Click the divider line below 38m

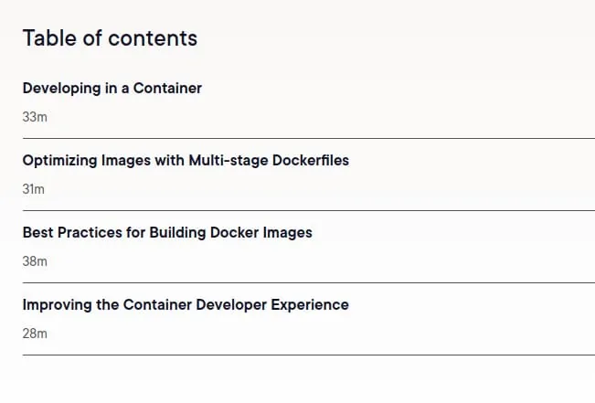pyautogui.click(x=309, y=282)
